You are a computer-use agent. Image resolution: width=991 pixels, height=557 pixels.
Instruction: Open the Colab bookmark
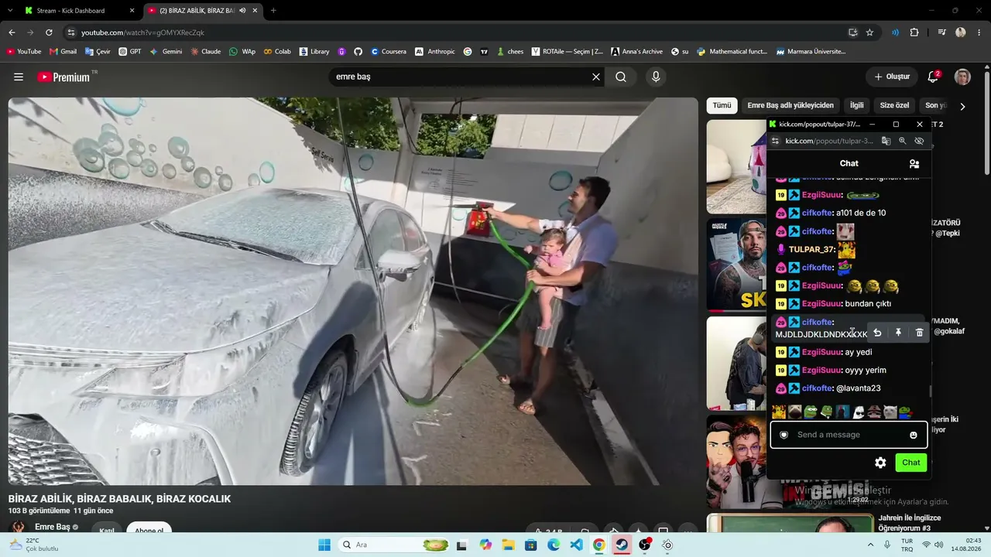pyautogui.click(x=277, y=52)
